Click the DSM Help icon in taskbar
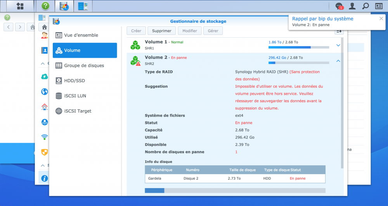Screen dimensions: 388x206 pyautogui.click(x=45, y=6)
